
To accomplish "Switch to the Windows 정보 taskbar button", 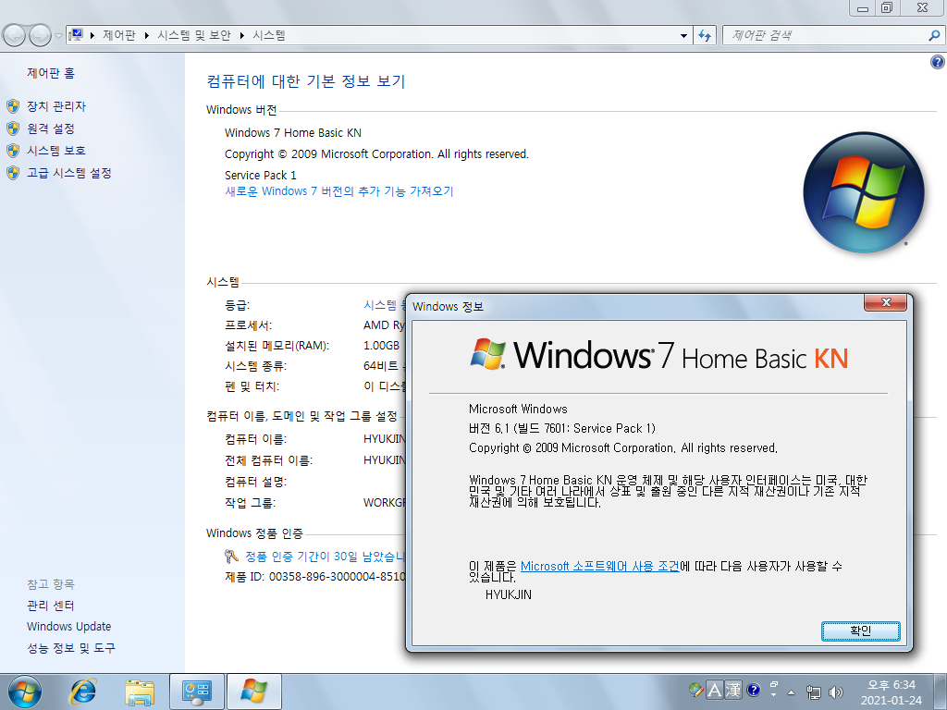I will coord(253,692).
